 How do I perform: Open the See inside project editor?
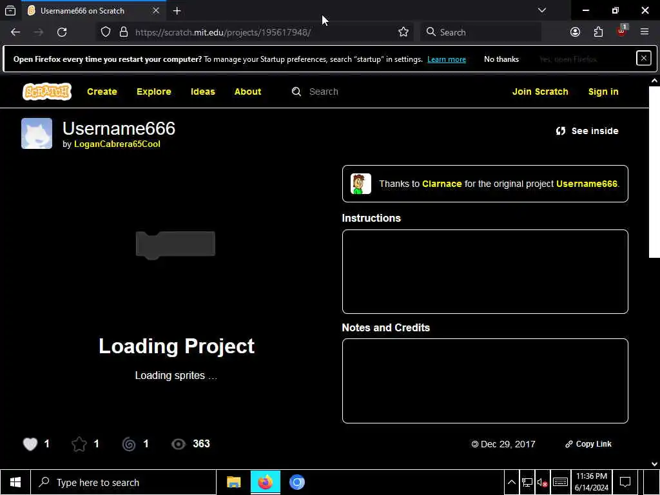tap(587, 131)
